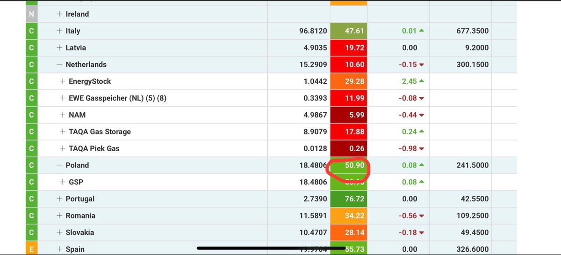This screenshot has width=561, height=255.
Task: Click the green C badge for Netherlands
Action: pos(31,65)
